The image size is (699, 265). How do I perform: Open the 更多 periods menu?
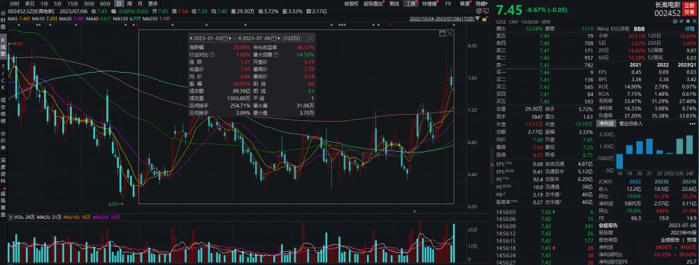coord(153,3)
